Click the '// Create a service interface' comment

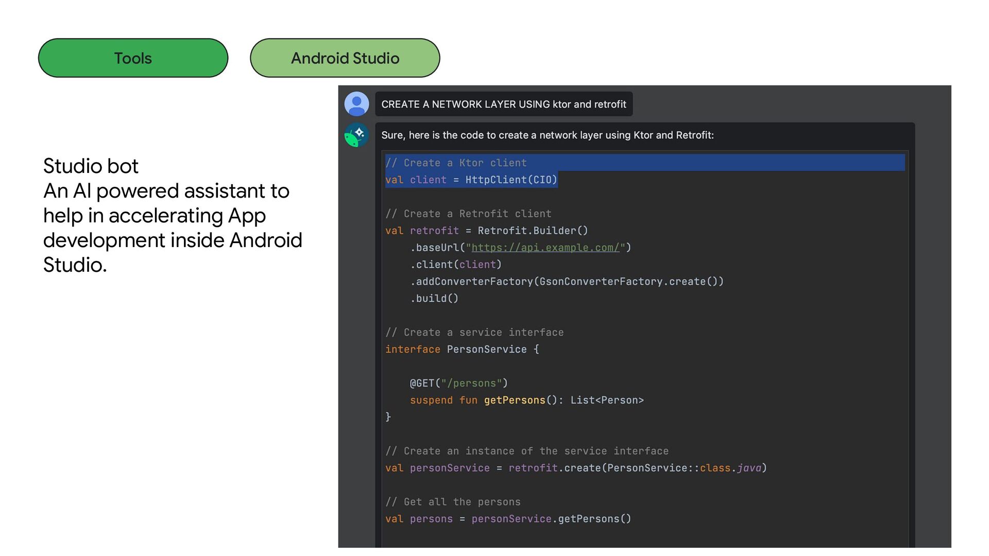point(474,333)
